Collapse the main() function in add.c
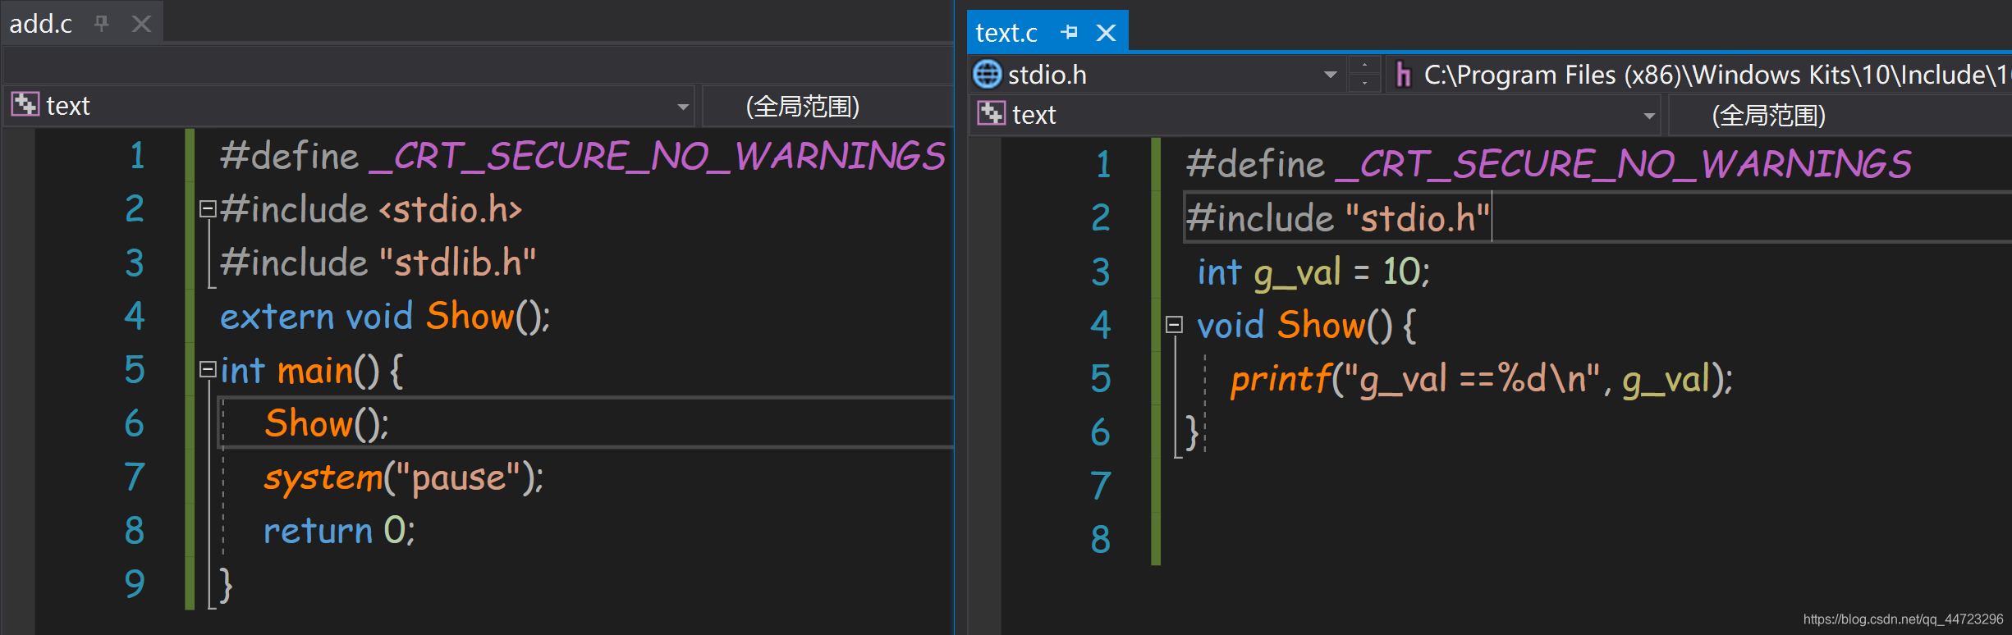This screenshot has height=635, width=2012. [208, 370]
